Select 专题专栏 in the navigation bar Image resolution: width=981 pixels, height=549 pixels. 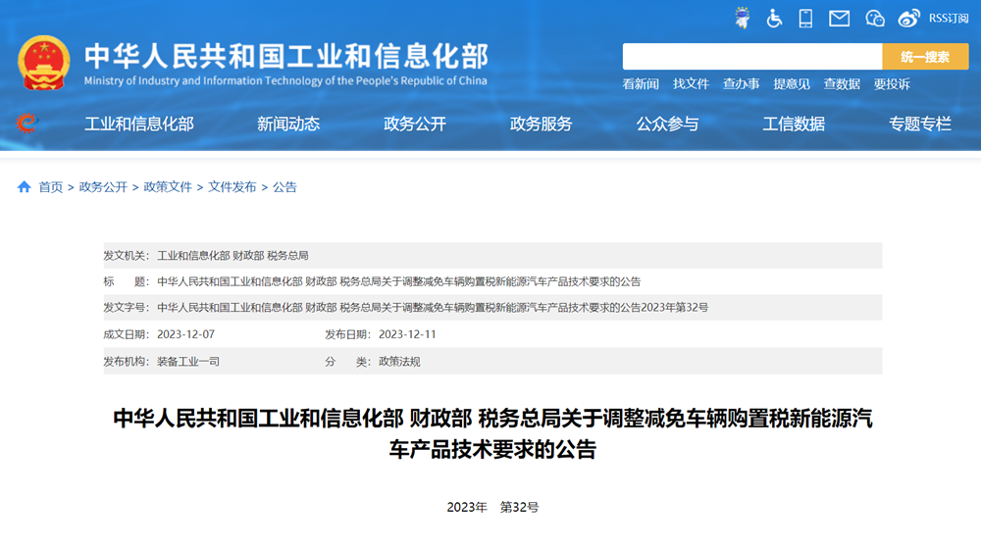pyautogui.click(x=920, y=124)
